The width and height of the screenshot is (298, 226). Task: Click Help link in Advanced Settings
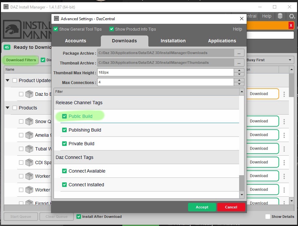[237, 29]
